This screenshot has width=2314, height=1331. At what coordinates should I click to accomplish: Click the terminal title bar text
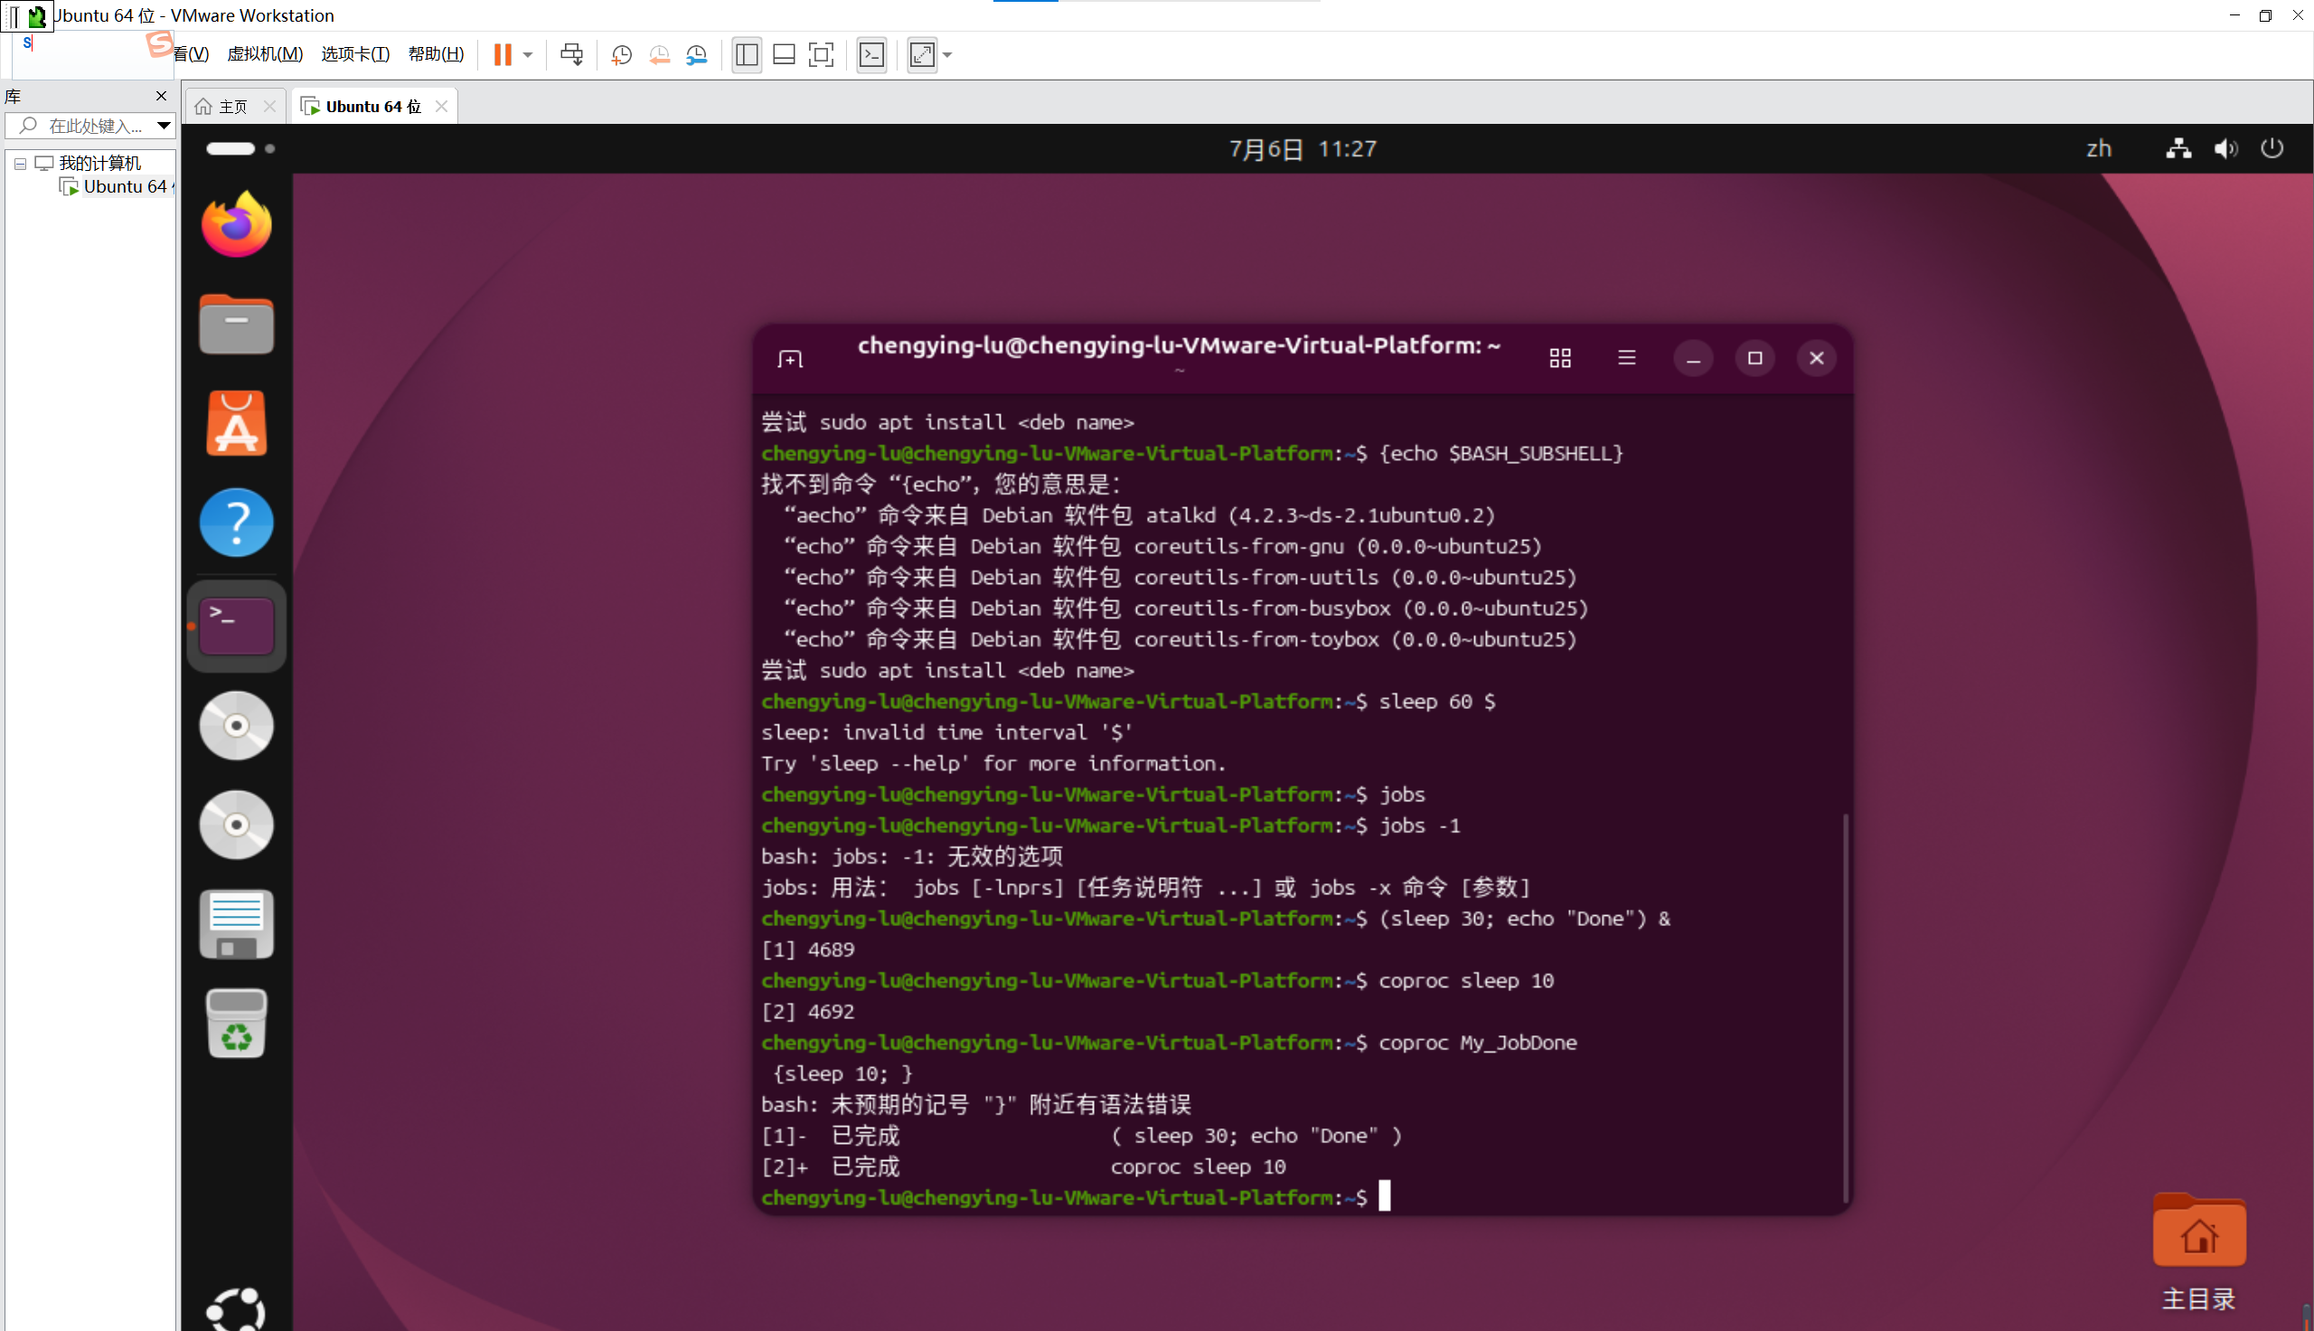tap(1179, 345)
